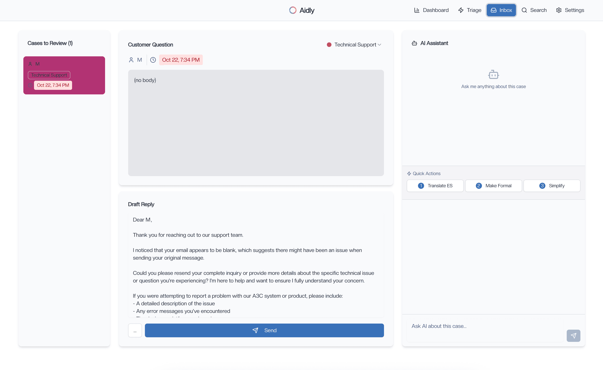Go to the Search page
The height and width of the screenshot is (370, 603).
534,10
